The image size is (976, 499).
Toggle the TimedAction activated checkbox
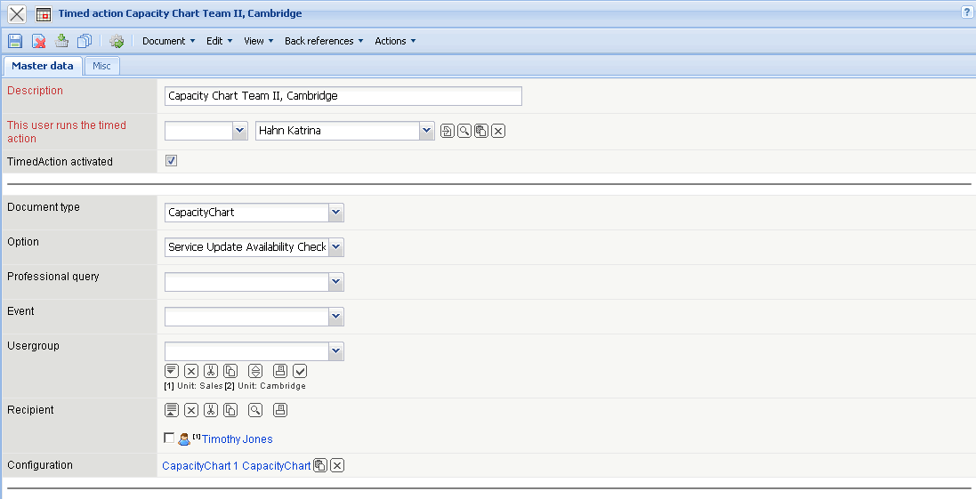[172, 161]
